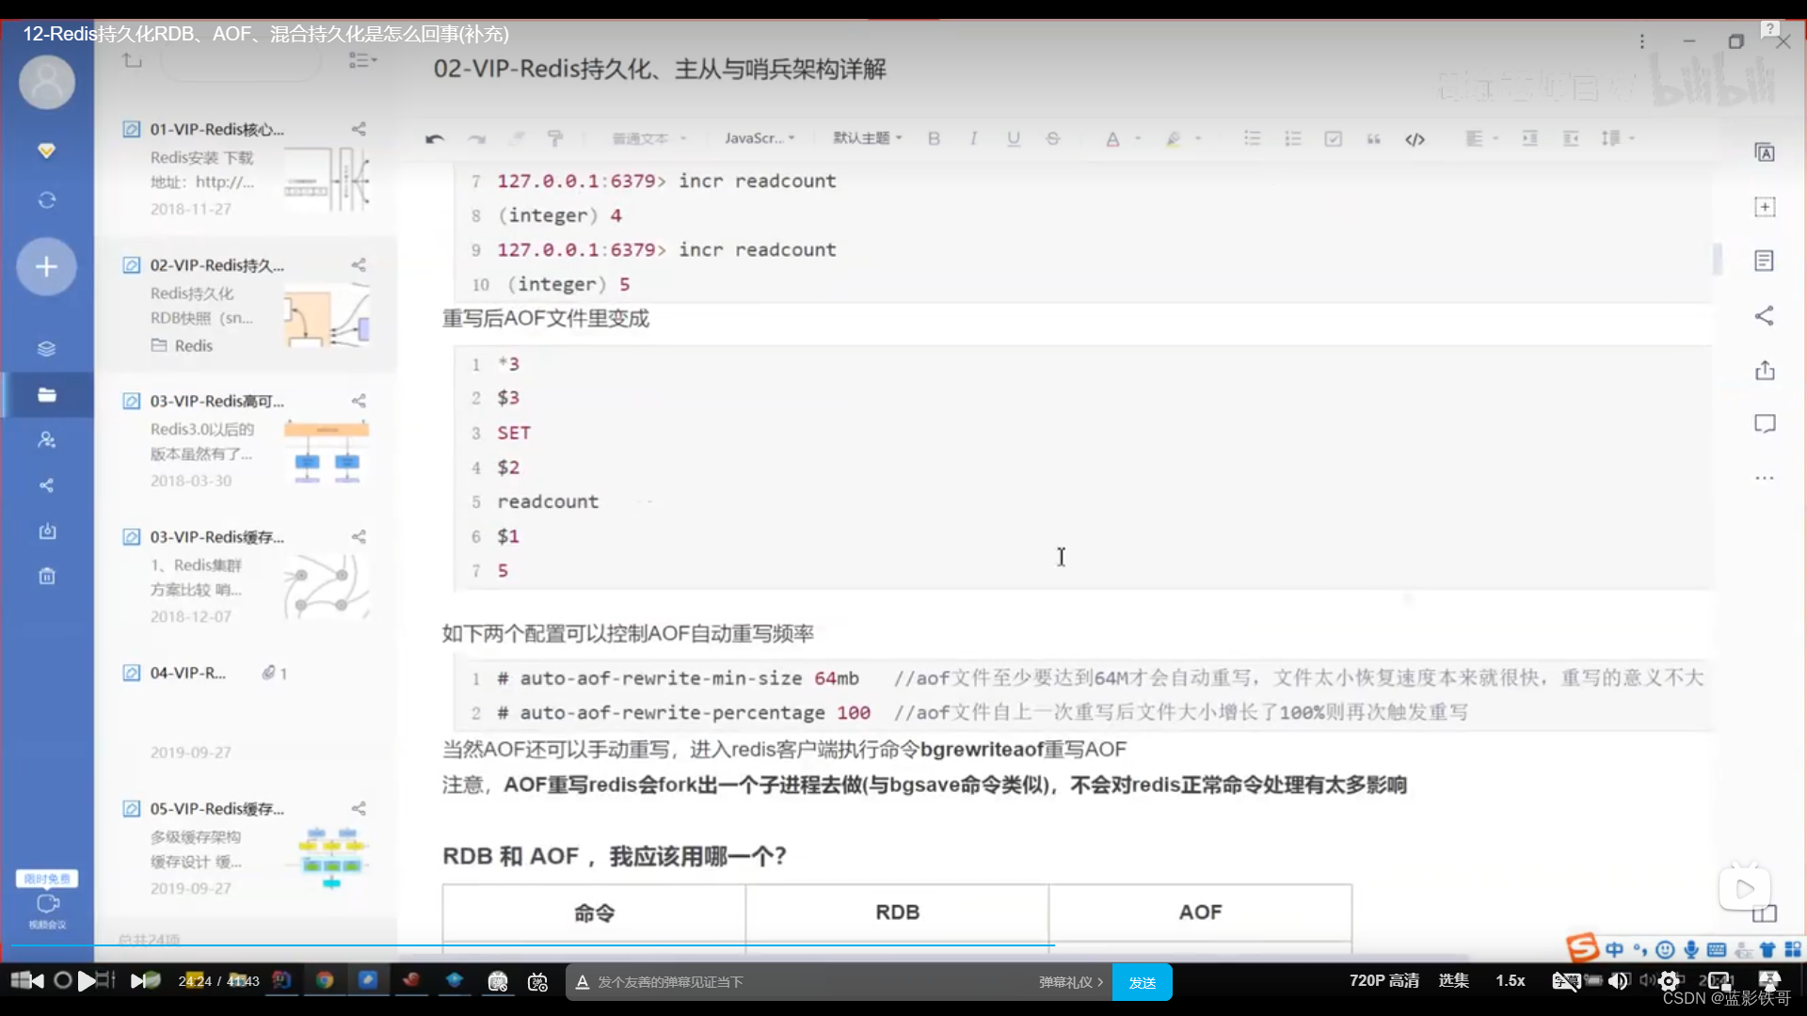This screenshot has height=1016, width=1807.
Task: Share the 01-VIP-Redis核心 note
Action: 359,129
